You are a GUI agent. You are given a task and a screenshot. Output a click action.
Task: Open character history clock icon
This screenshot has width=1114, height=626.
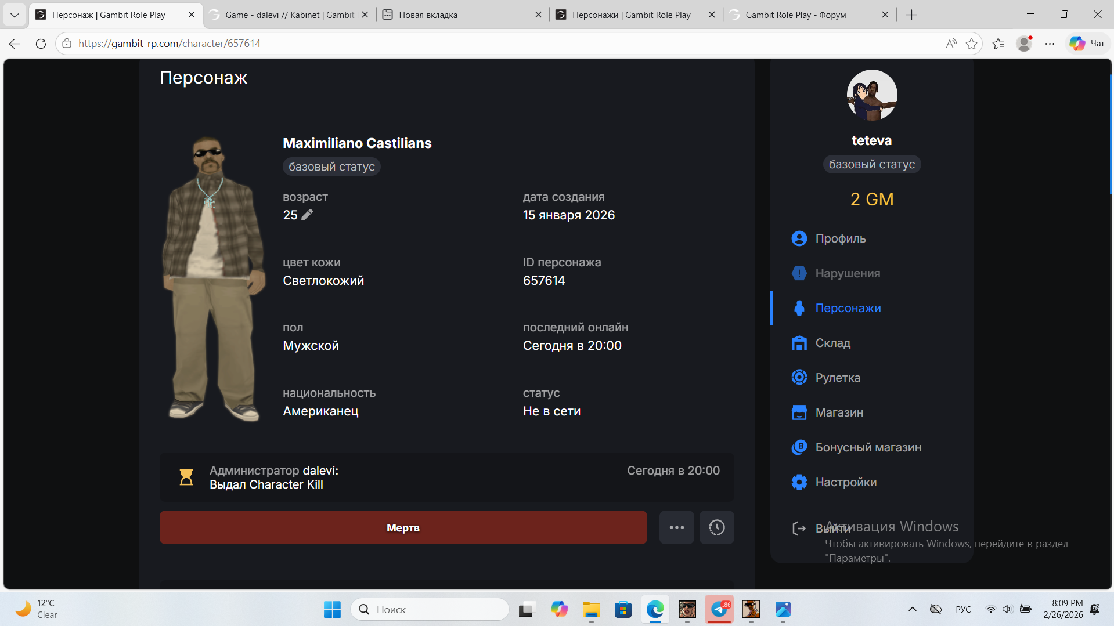pos(716,527)
